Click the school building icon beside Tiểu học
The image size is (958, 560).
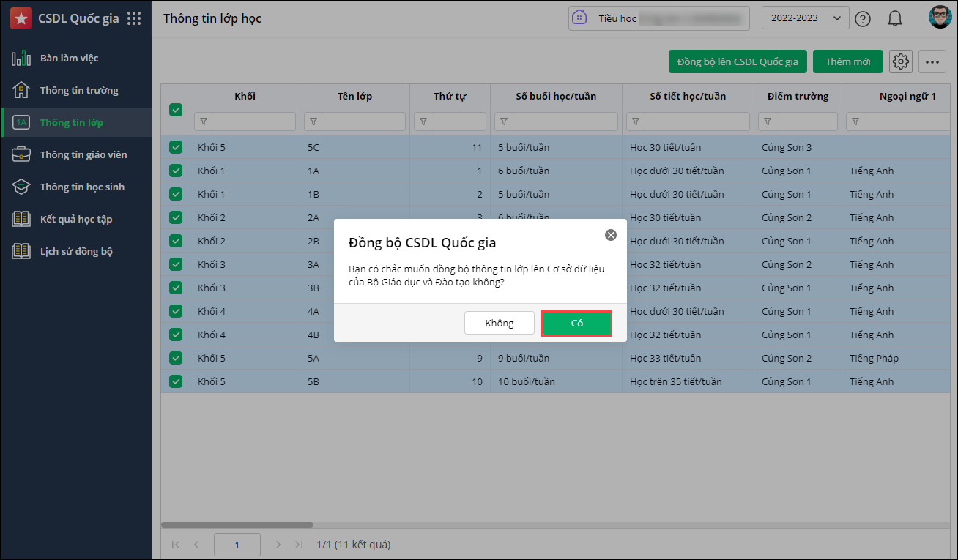pyautogui.click(x=580, y=18)
